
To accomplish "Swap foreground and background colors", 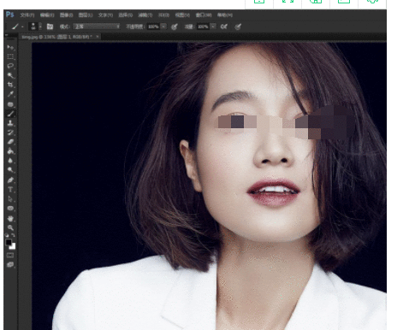I will pyautogui.click(x=13, y=235).
